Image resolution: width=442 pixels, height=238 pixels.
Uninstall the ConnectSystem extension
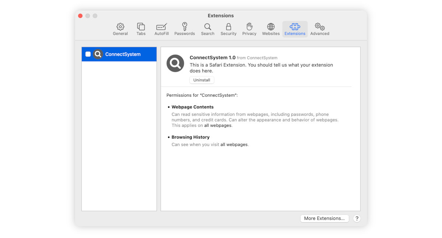pyautogui.click(x=201, y=80)
